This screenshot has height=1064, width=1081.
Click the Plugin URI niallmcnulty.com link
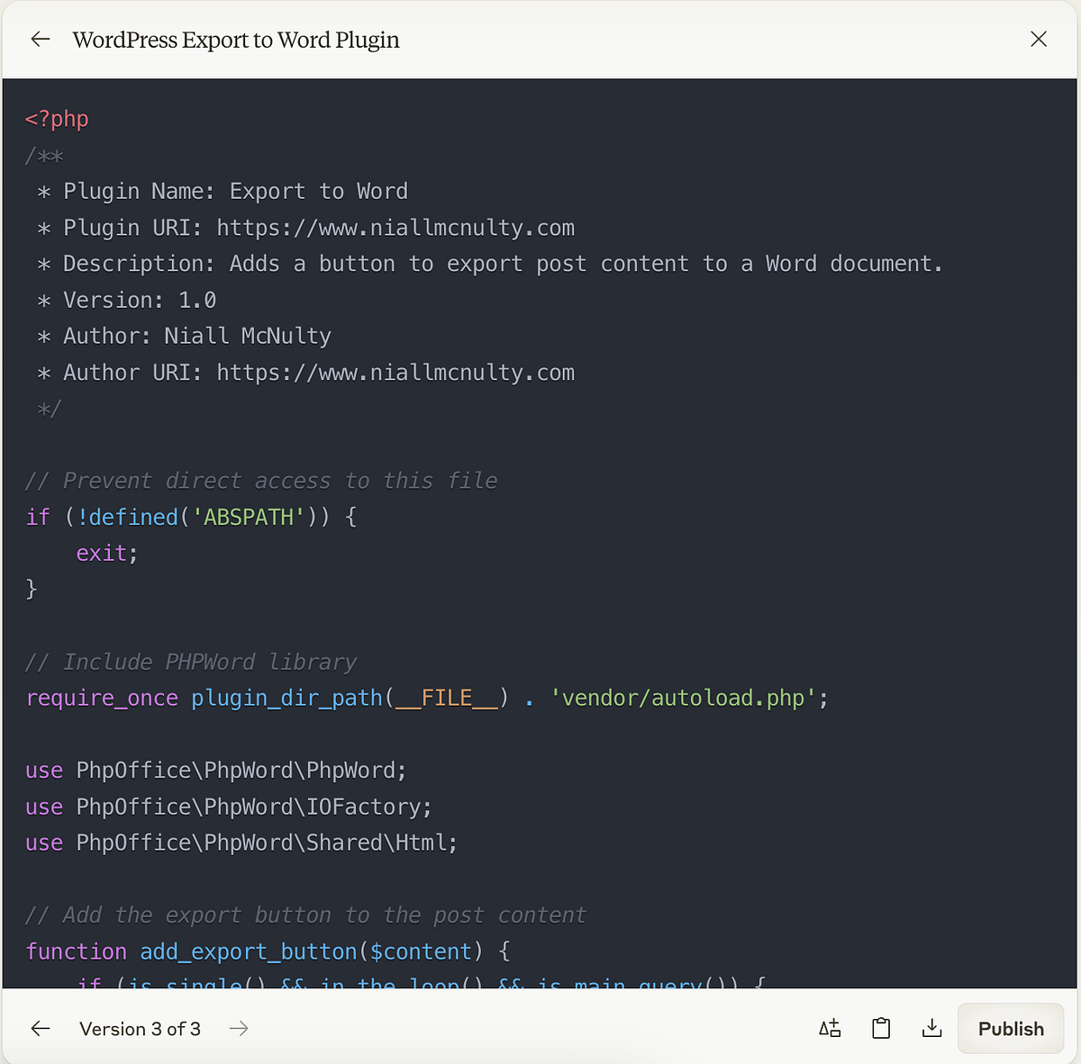[x=395, y=227]
